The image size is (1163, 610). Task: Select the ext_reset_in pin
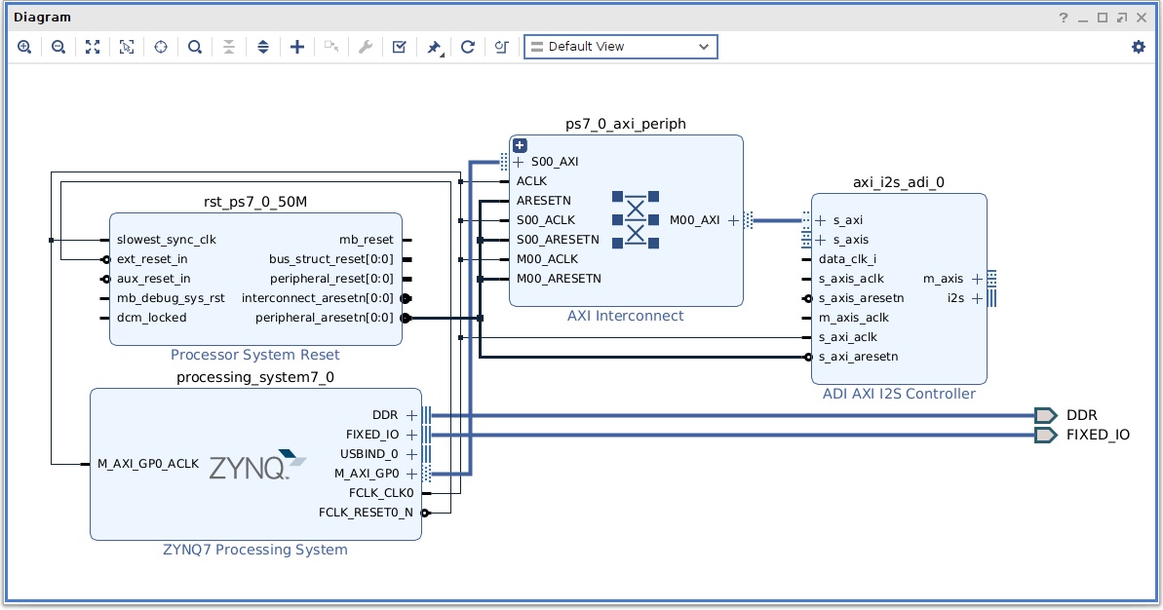pyautogui.click(x=152, y=259)
